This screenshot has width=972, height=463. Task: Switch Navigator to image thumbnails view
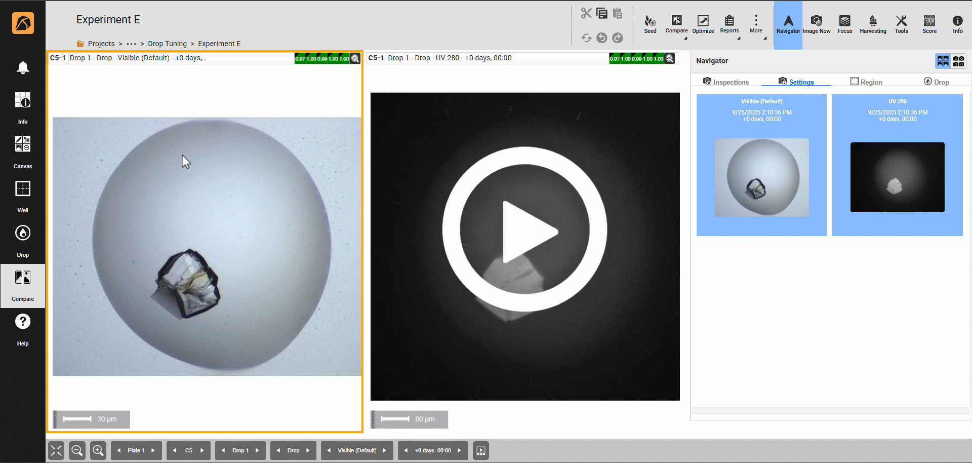click(x=943, y=61)
